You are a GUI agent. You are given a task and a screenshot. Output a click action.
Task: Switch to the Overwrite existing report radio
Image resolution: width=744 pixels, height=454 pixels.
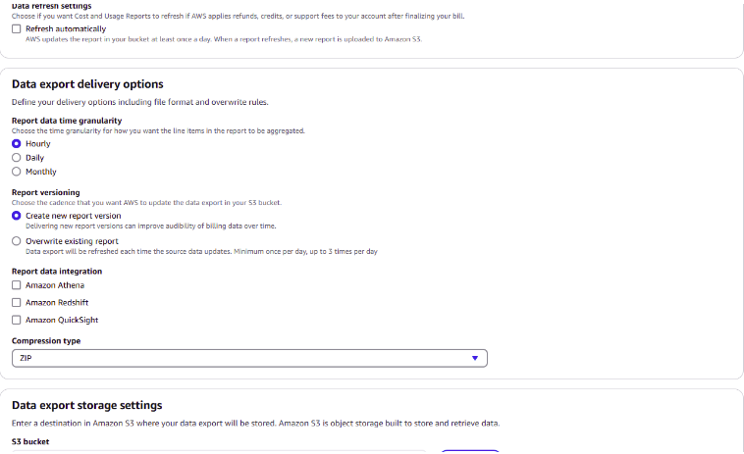coord(16,240)
